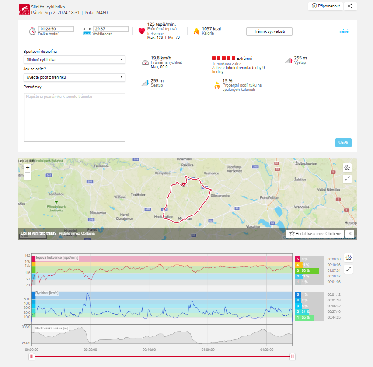Viewport: 373px width, 367px height.
Task: Click the fat burn percentage icon
Action: [217, 85]
